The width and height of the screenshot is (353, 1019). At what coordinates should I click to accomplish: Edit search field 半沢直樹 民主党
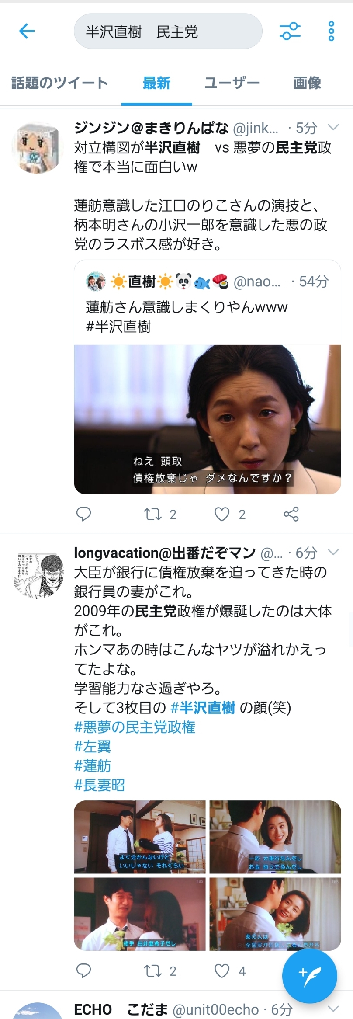point(168,31)
